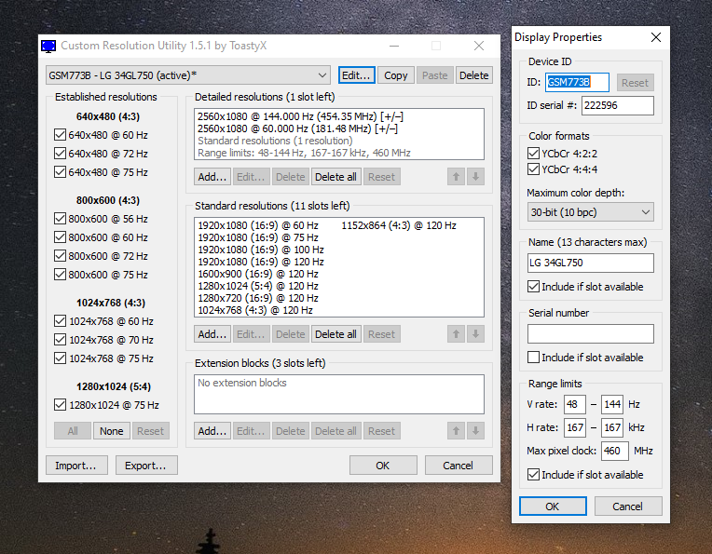Viewport: 712px width, 554px height.
Task: Move detailed resolution down with arrow
Action: (475, 177)
